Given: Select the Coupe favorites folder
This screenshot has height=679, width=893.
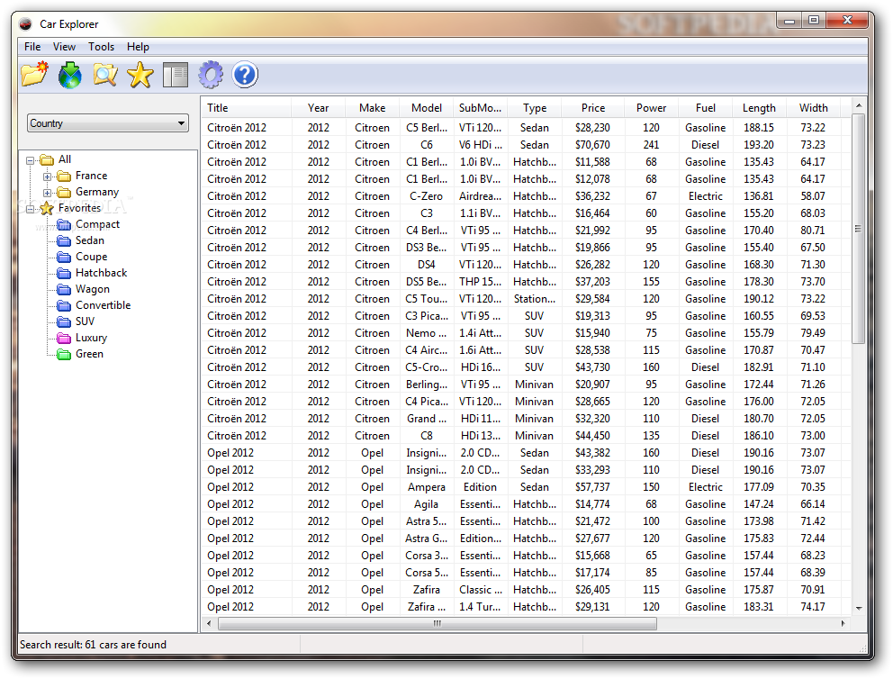Looking at the screenshot, I should tap(91, 257).
